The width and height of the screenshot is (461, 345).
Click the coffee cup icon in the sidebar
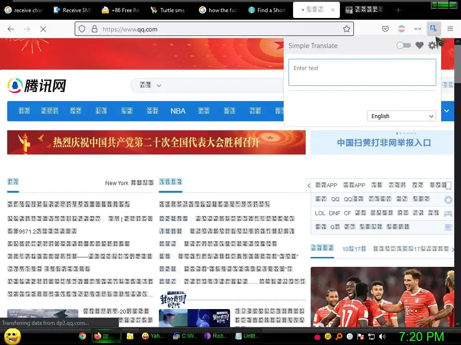[448, 227]
